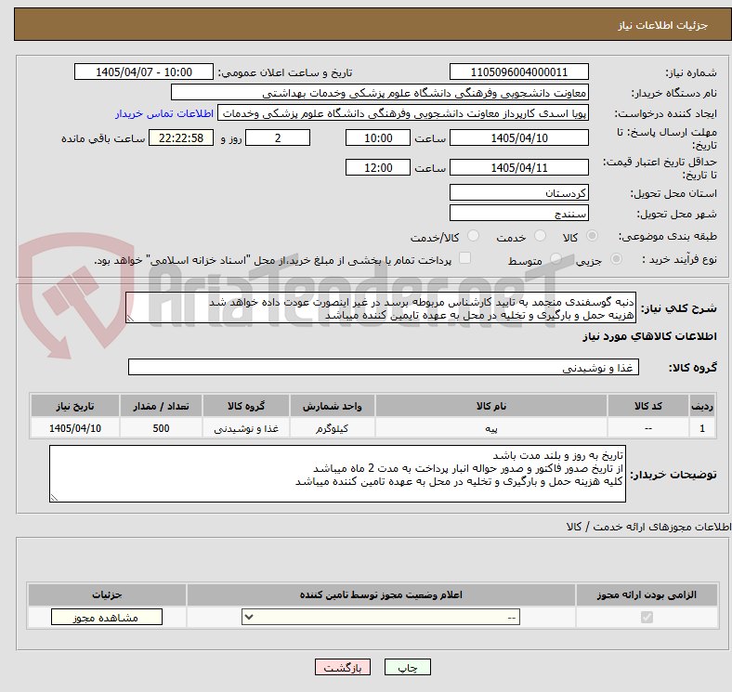This screenshot has width=732, height=692.
Task: Select the کالا radio button
Action: point(592,236)
